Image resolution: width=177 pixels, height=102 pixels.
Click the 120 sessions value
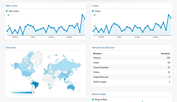coord(168,58)
